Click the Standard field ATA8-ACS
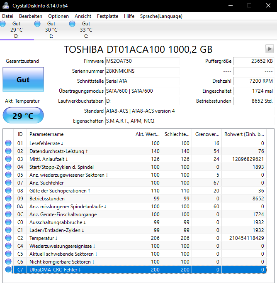The width and height of the screenshot is (277, 286). point(190,111)
